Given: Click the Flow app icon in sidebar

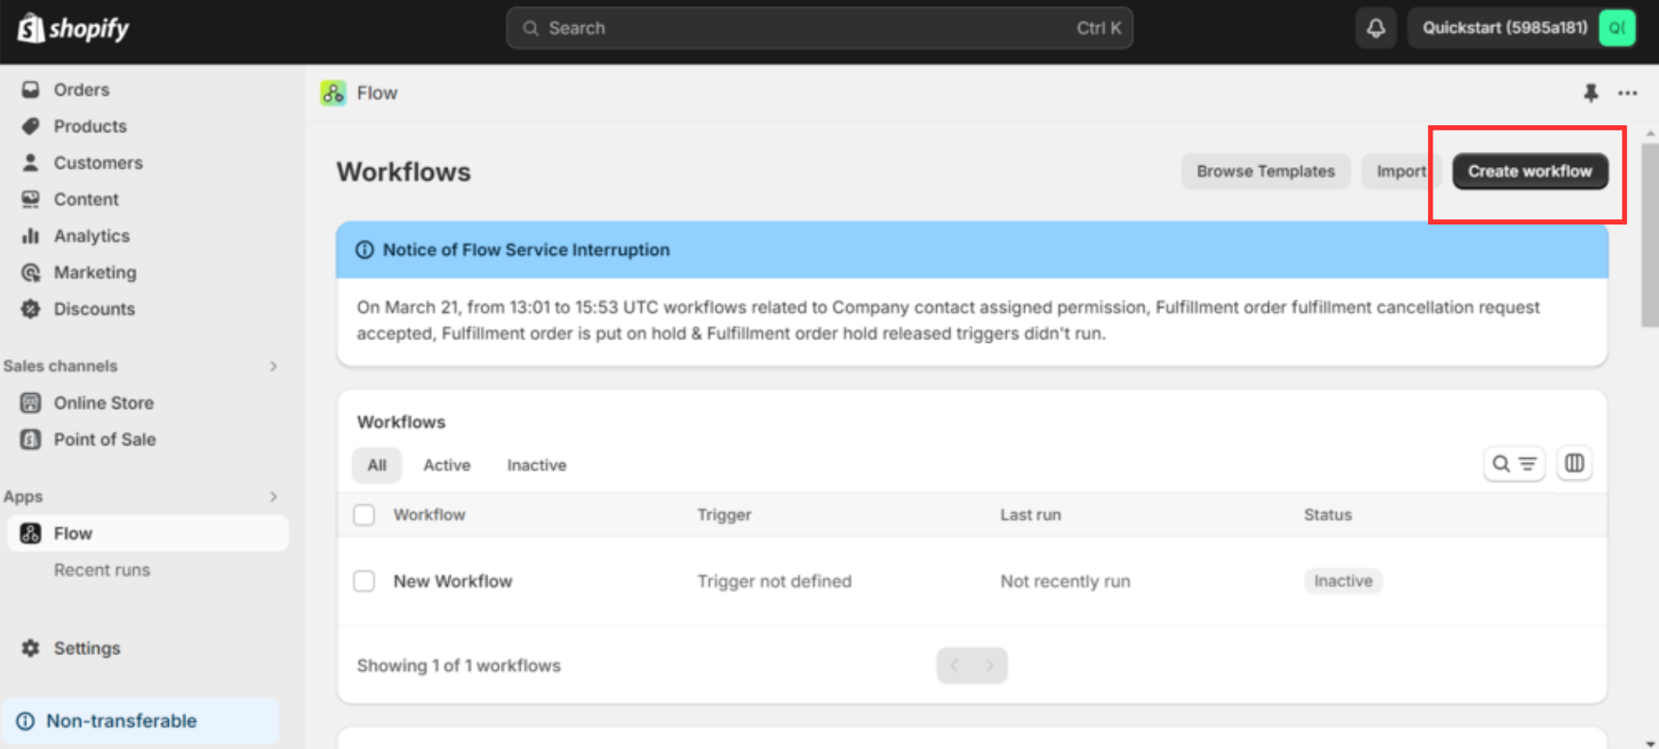Looking at the screenshot, I should [30, 533].
